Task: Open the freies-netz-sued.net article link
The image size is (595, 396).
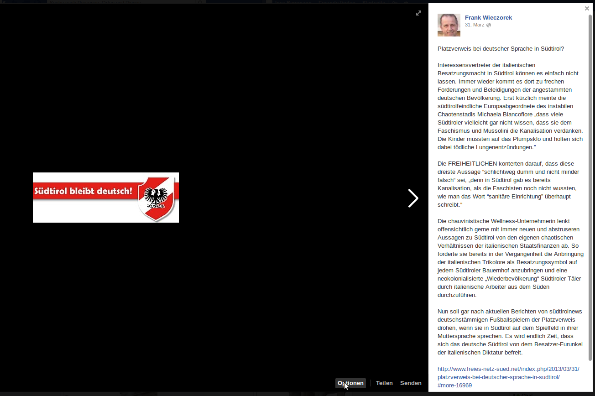Action: (x=508, y=377)
